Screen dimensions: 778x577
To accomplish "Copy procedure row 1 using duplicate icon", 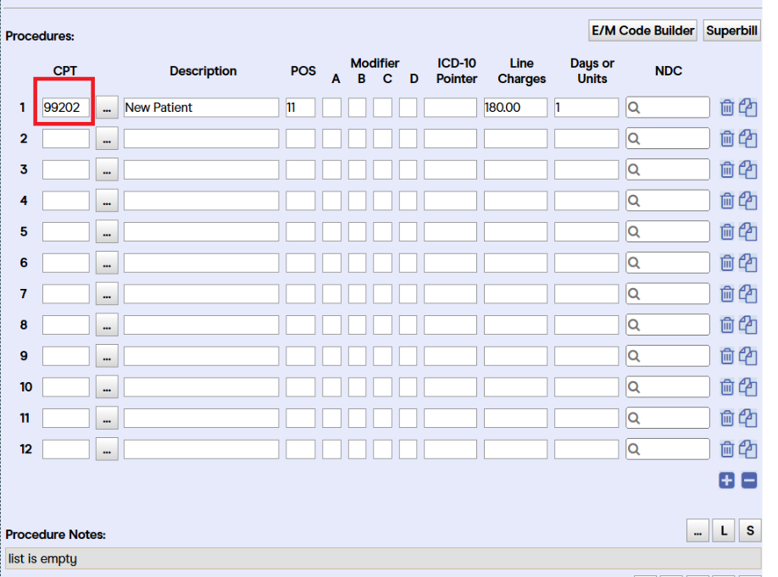I will (748, 108).
